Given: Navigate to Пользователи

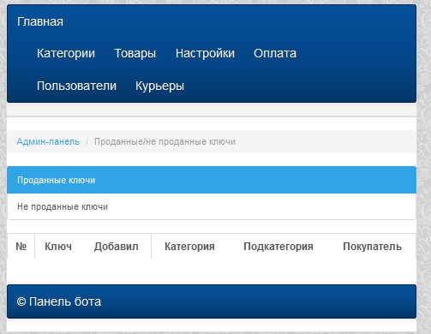Looking at the screenshot, I should pyautogui.click(x=76, y=86).
